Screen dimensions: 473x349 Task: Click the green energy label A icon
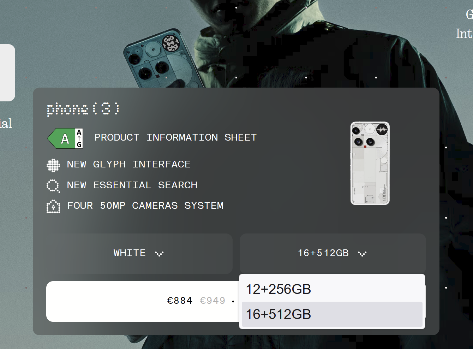pyautogui.click(x=65, y=138)
